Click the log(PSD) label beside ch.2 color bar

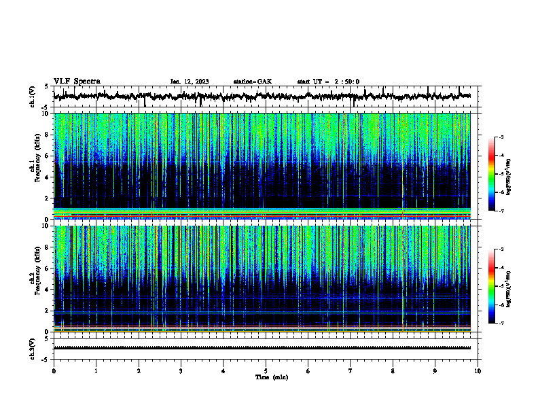pos(509,288)
